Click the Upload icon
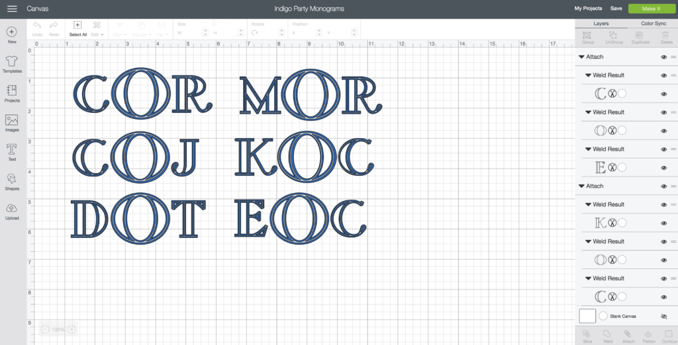Image resolution: width=678 pixels, height=345 pixels. point(12,208)
